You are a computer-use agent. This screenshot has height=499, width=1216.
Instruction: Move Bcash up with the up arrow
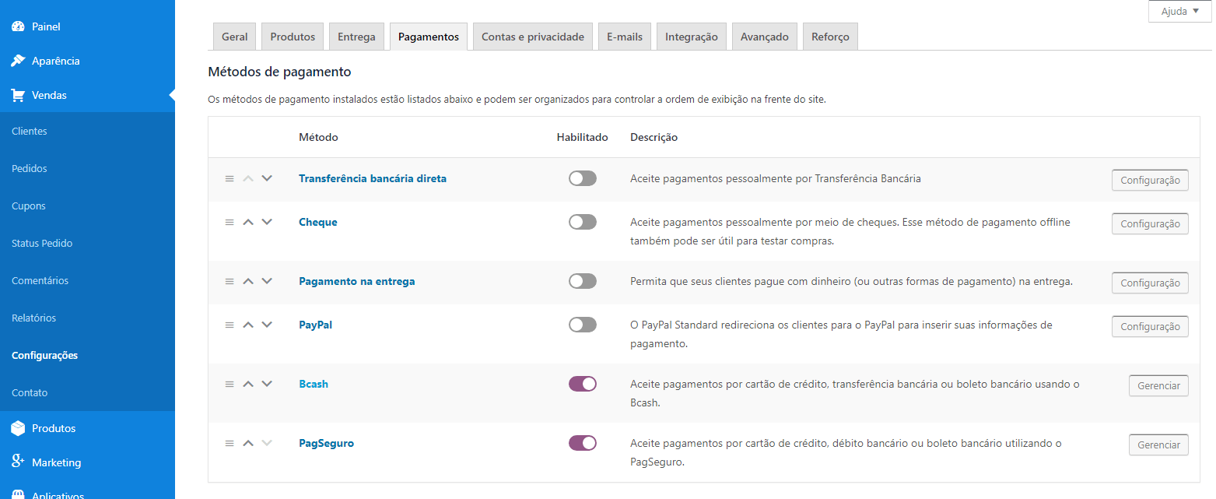(x=248, y=384)
